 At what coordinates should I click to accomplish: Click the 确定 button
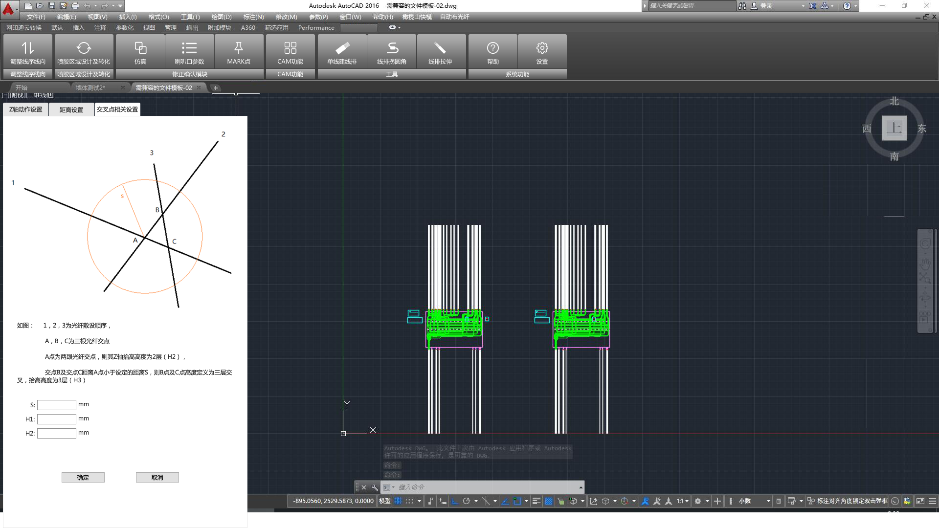click(x=83, y=478)
